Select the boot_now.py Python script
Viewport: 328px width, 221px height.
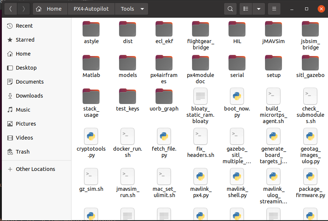pos(237,100)
